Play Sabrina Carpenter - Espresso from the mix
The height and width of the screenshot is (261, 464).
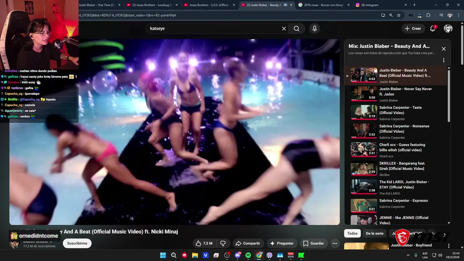[x=396, y=206]
